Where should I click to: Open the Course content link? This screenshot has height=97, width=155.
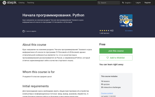[x=107, y=93]
